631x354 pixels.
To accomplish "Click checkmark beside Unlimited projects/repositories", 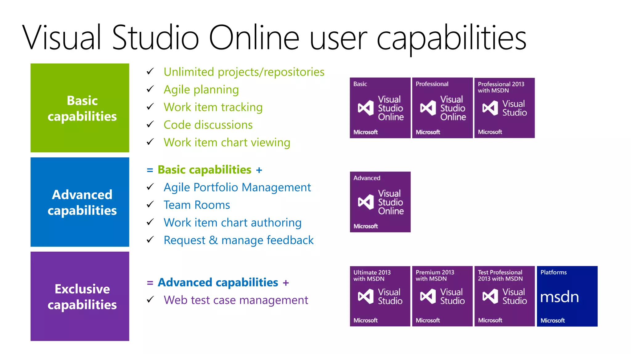I will pyautogui.click(x=150, y=72).
